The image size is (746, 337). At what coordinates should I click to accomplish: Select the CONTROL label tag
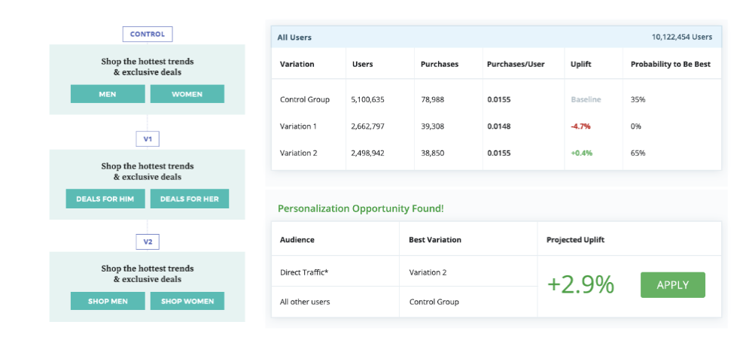click(148, 34)
